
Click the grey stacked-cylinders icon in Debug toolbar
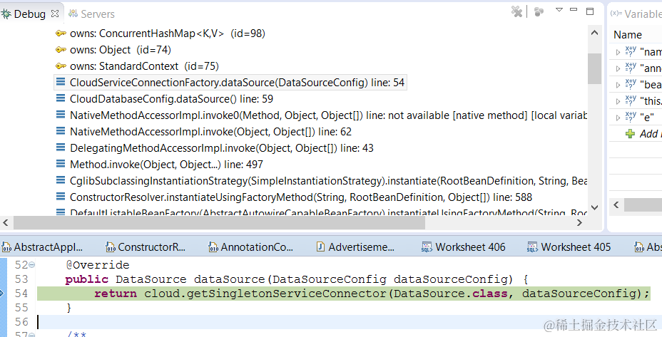[x=539, y=12]
